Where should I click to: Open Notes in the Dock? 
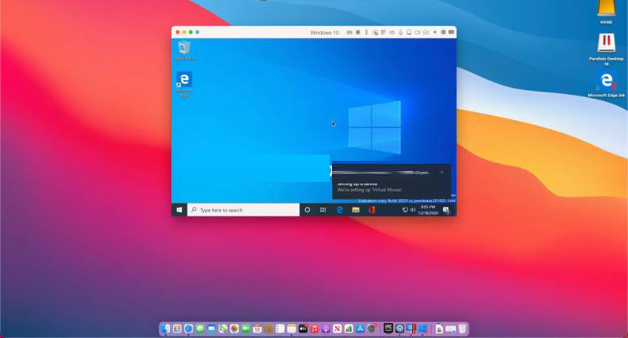pos(291,329)
